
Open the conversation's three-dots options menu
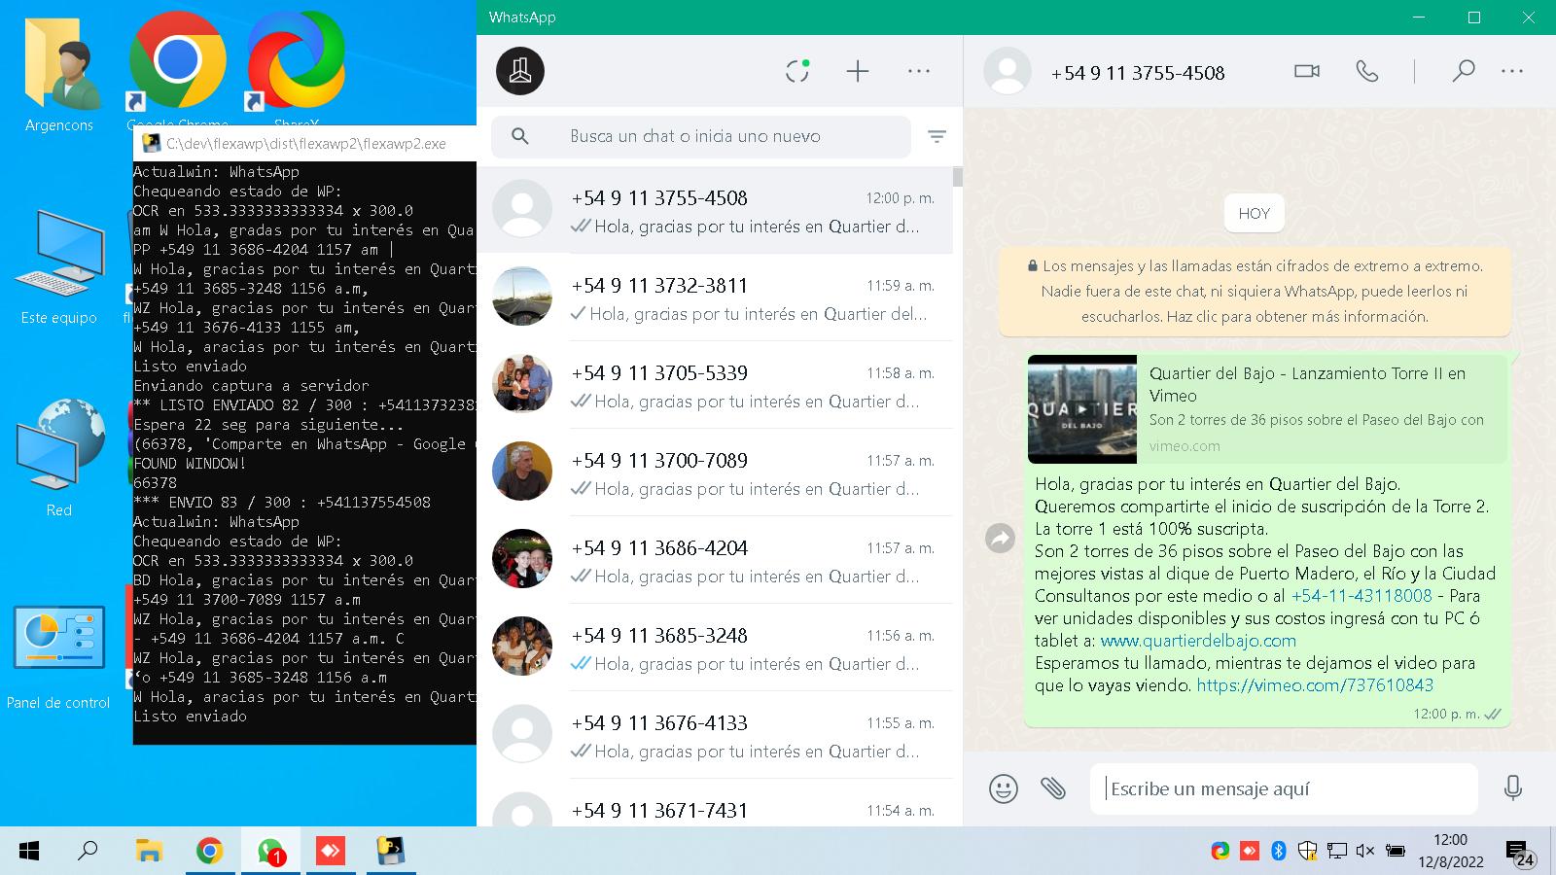[1512, 71]
